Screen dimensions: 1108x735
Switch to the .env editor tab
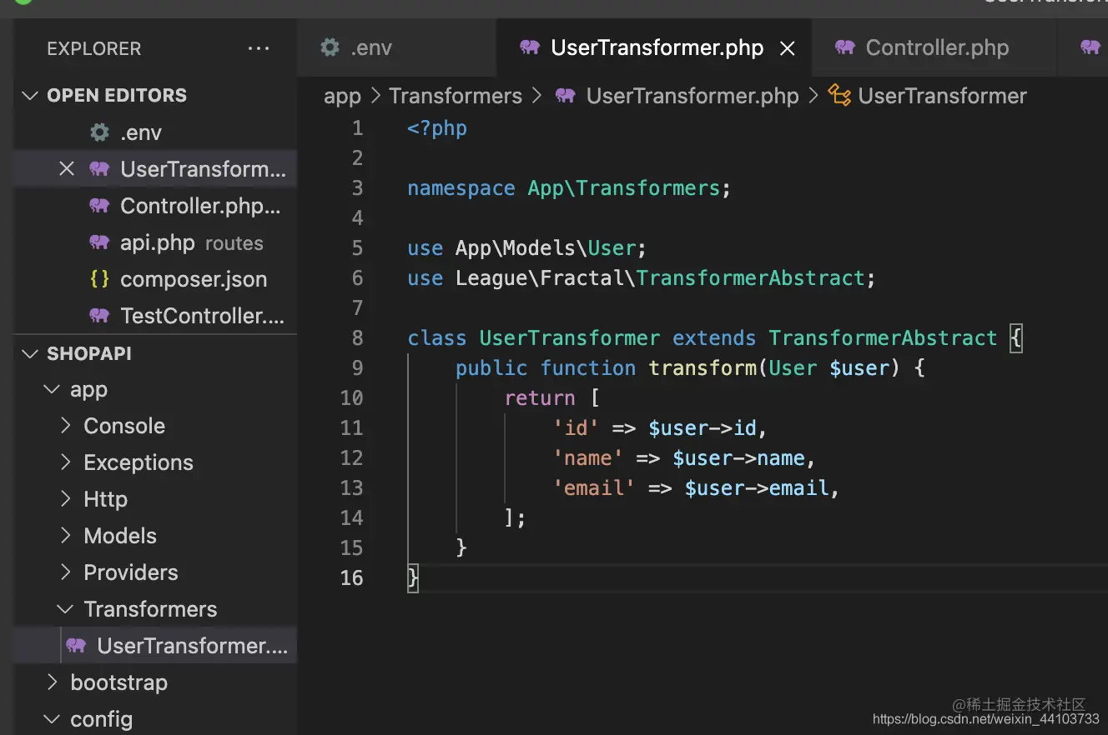tap(396, 47)
